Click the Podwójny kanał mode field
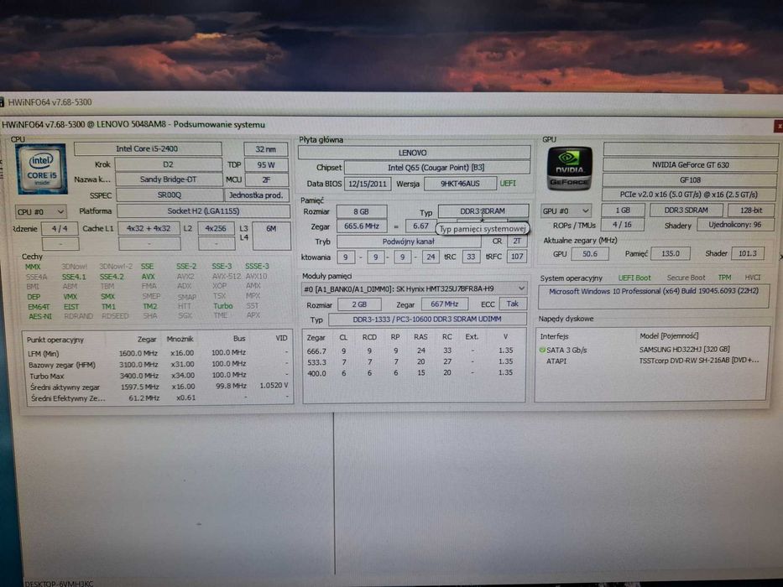The width and height of the screenshot is (783, 587). coord(409,242)
